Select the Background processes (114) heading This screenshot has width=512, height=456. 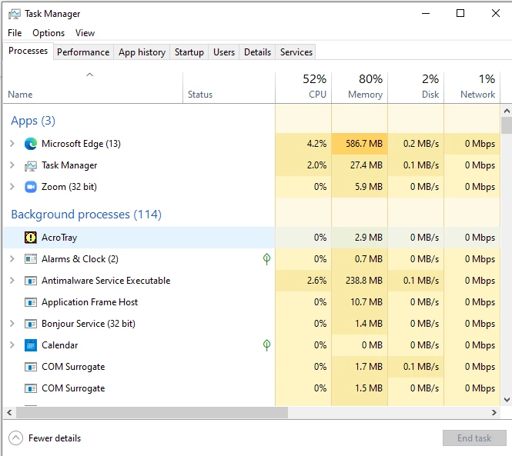86,215
